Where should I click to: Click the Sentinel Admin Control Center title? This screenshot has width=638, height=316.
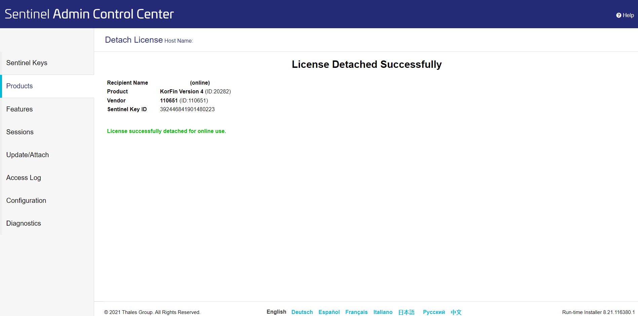89,14
